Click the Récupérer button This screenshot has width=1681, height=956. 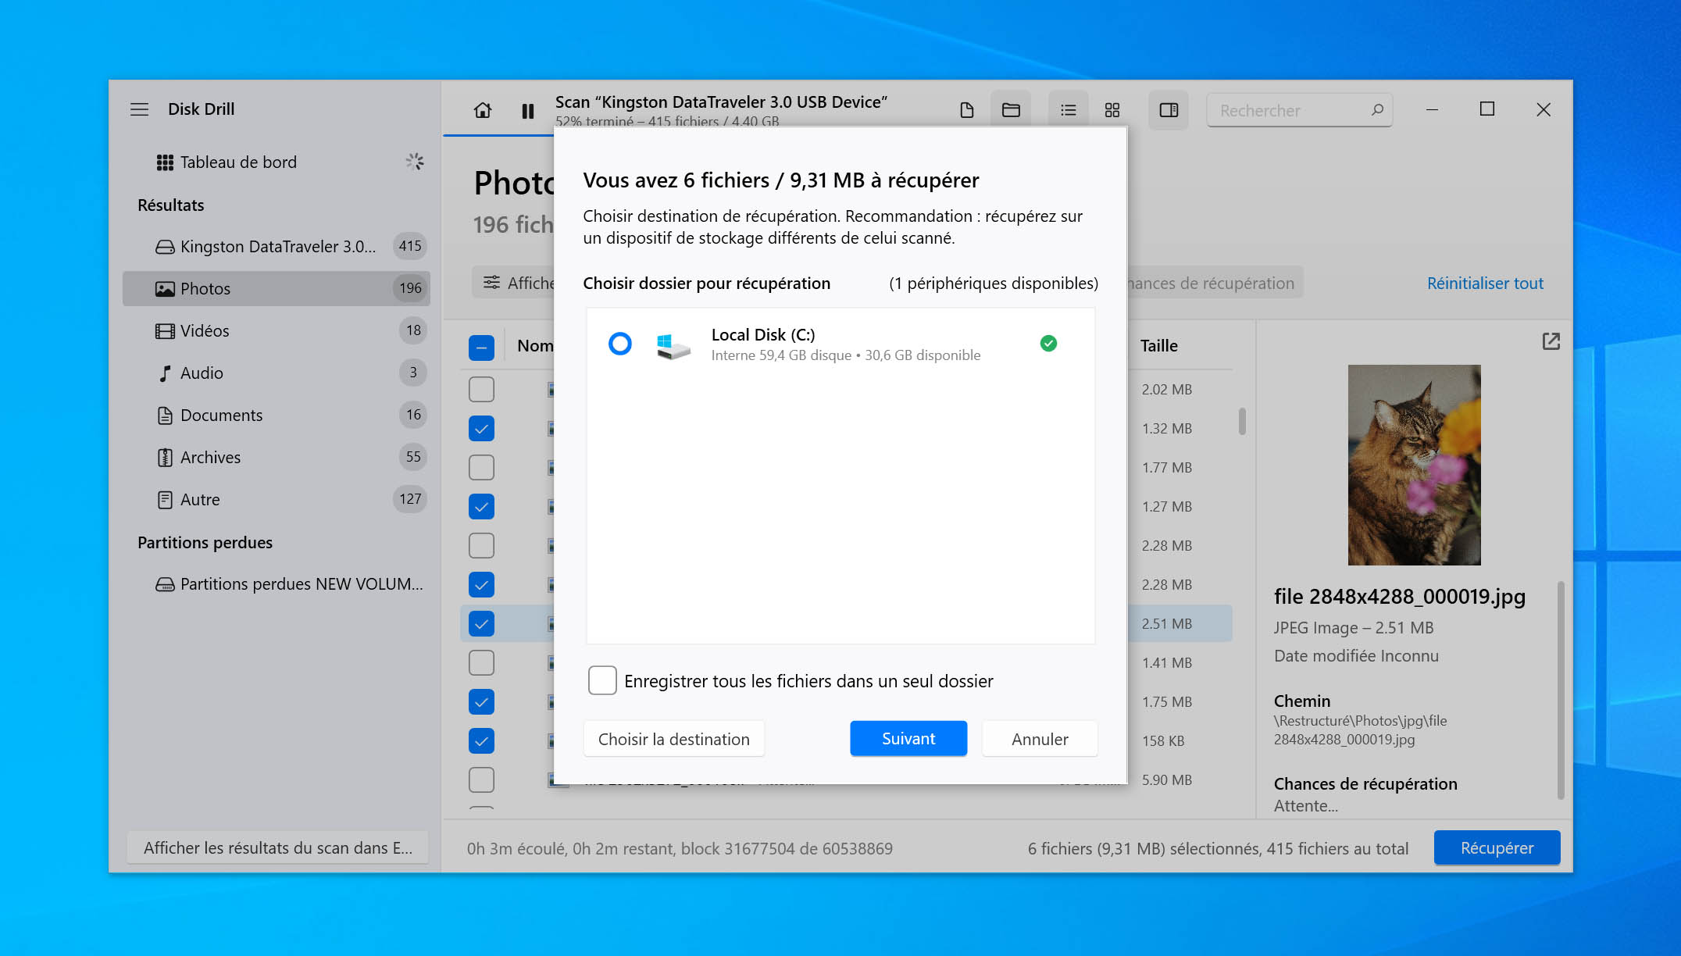[1497, 848]
